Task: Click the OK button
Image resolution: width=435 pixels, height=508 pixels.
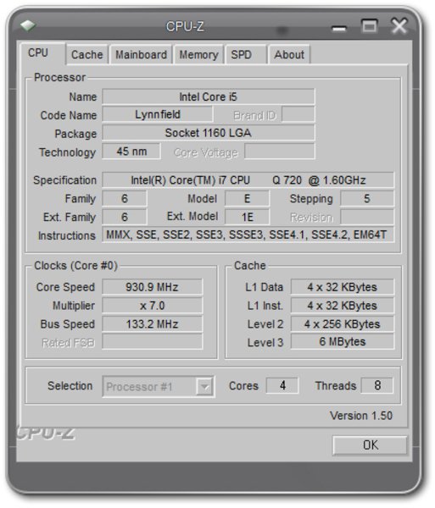Action: pyautogui.click(x=370, y=445)
